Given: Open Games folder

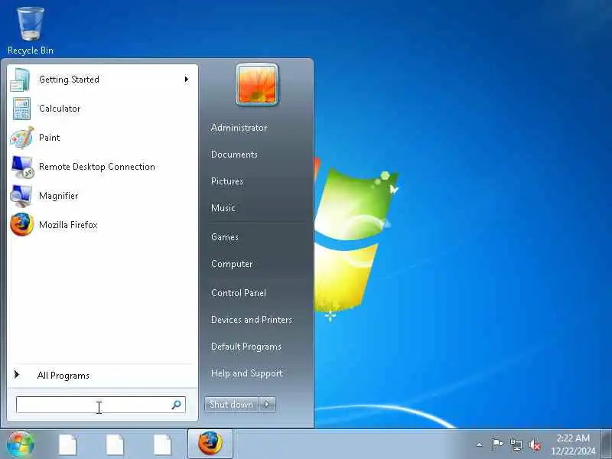Looking at the screenshot, I should [224, 237].
